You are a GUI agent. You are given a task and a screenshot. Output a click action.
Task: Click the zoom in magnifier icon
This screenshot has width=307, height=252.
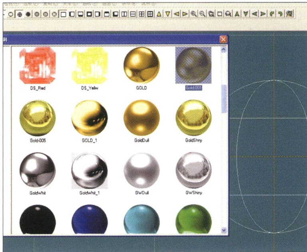coord(193,14)
